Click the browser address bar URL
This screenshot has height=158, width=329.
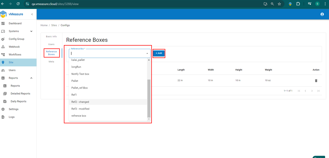tap(55, 4)
